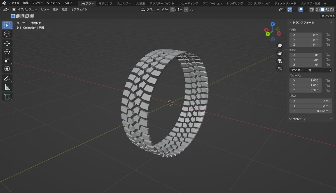Click the viewport zoom magnifier icon
The width and height of the screenshot is (336, 193).
pyautogui.click(x=279, y=45)
